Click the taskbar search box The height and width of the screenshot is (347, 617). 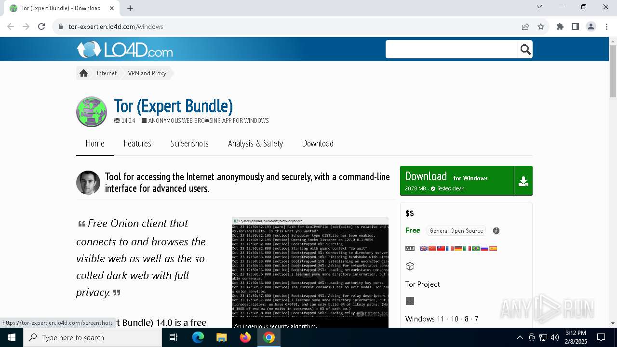93,337
